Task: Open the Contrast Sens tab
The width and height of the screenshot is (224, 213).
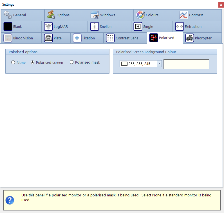Action: 127,38
